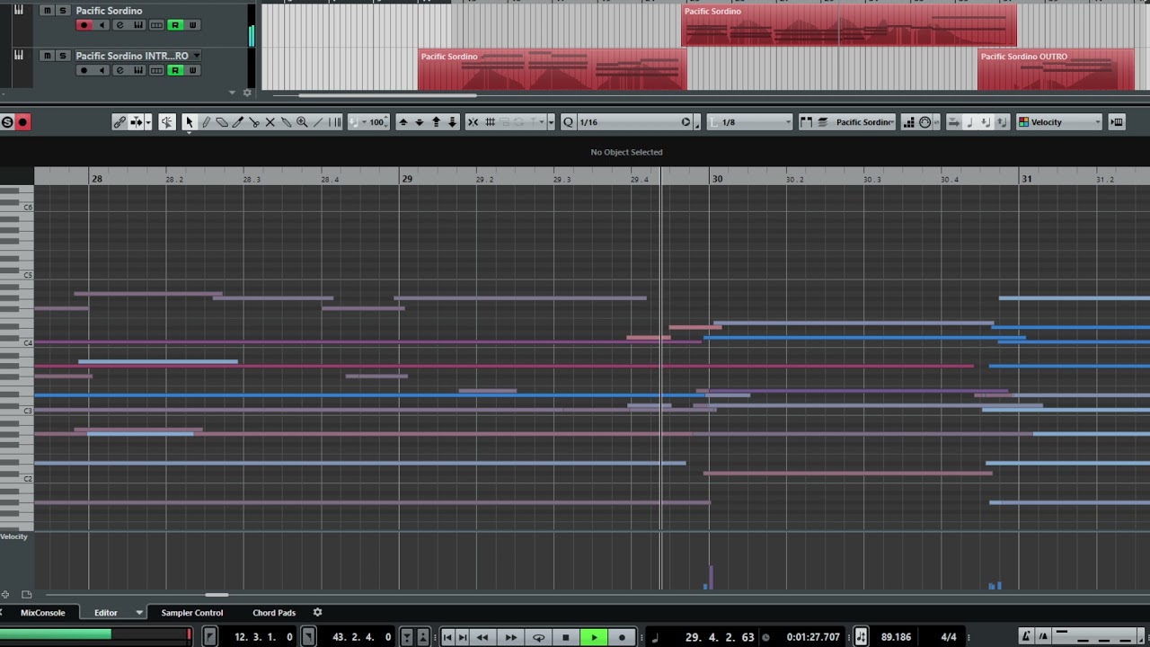Select the Pacific Sordino OUTRO part in arrangement

(x=1056, y=70)
